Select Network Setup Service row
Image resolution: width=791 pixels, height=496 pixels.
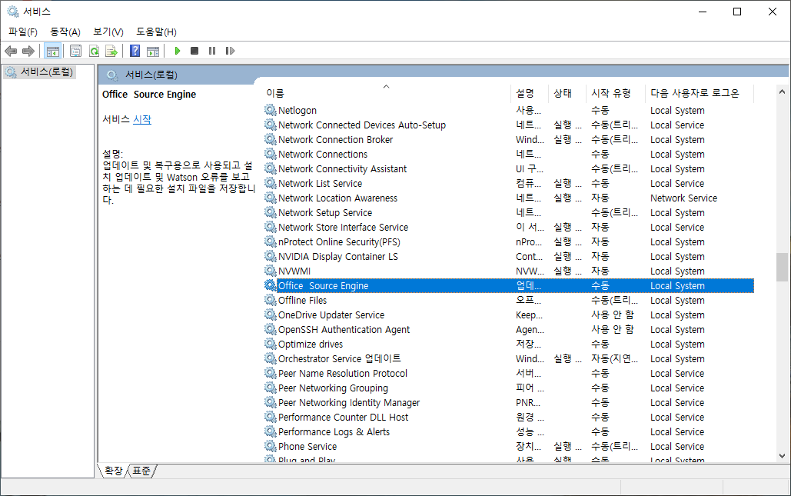[x=509, y=212]
